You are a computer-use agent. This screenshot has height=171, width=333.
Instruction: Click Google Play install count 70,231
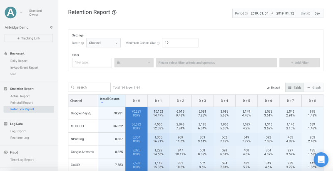coord(112,113)
